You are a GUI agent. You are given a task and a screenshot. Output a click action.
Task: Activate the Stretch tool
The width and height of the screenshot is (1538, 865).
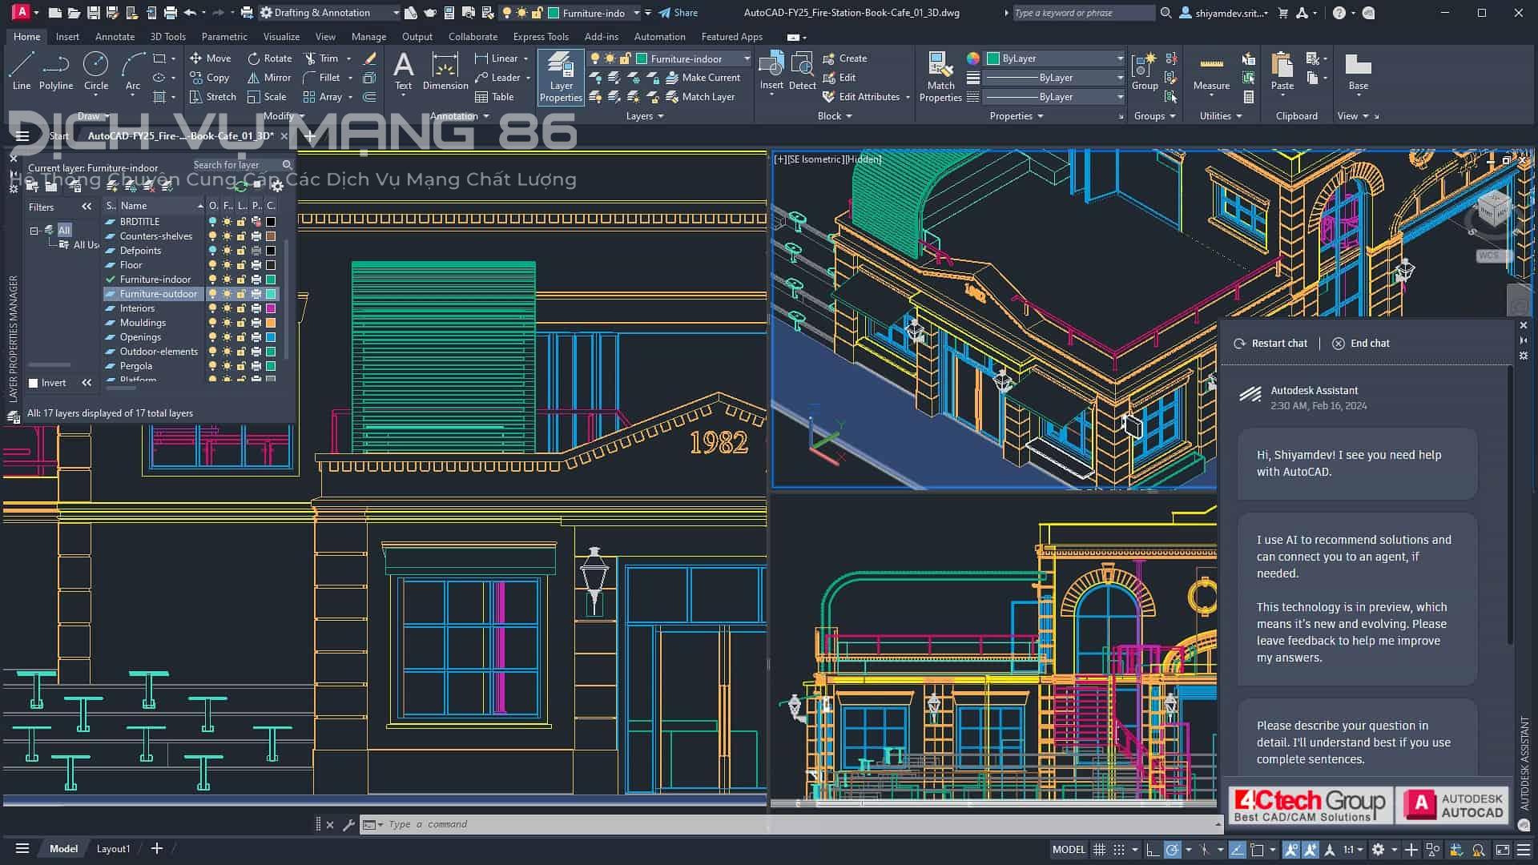pos(212,97)
